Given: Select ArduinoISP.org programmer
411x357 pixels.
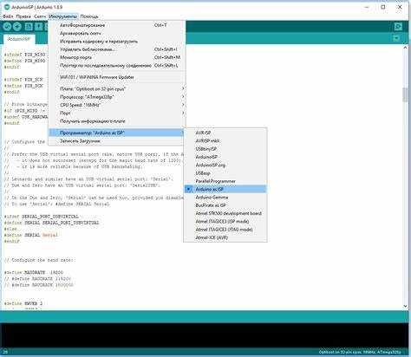Looking at the screenshot, I should (225, 165).
